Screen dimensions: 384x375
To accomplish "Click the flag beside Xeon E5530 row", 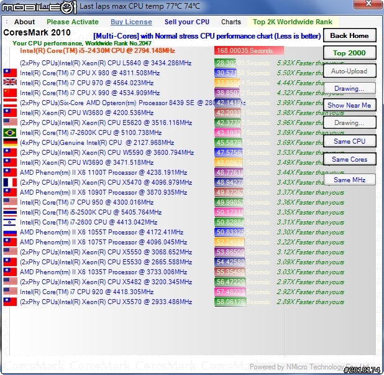I will coord(10,262).
